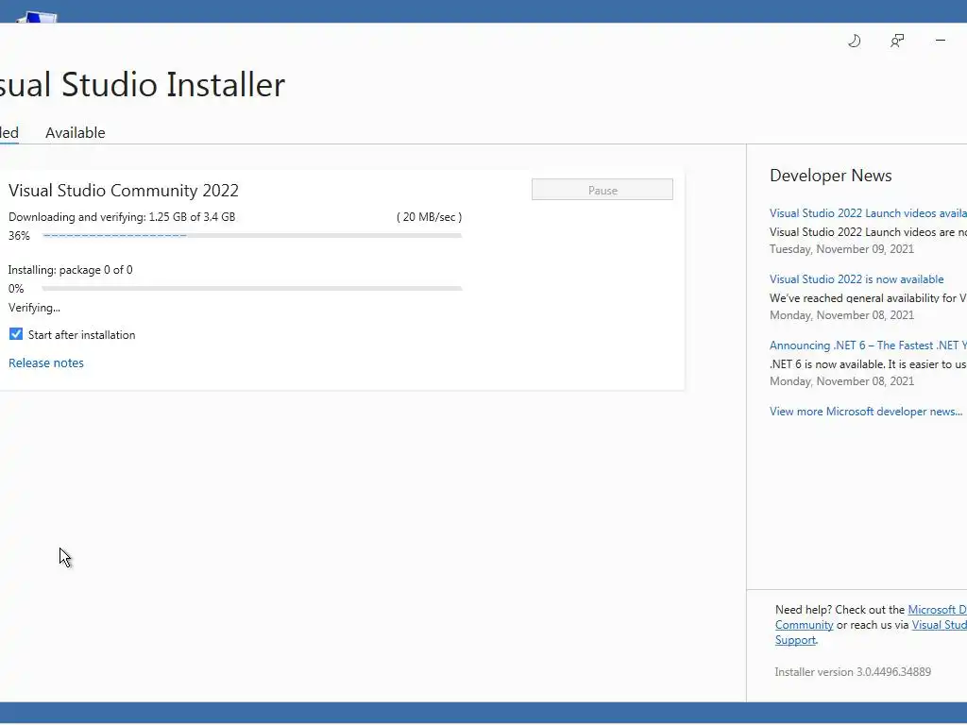Click the Tuesday, November 09, 2021 date
This screenshot has height=725, width=967.
coord(841,249)
